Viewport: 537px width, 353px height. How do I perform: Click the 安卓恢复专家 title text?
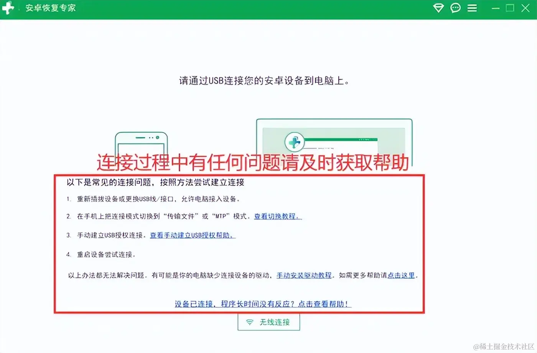pyautogui.click(x=51, y=8)
